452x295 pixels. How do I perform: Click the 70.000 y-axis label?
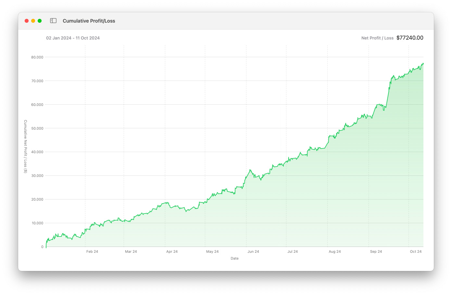pos(37,81)
